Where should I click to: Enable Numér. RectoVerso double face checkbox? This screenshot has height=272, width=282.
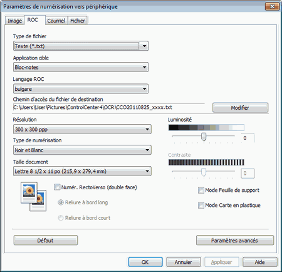57,187
